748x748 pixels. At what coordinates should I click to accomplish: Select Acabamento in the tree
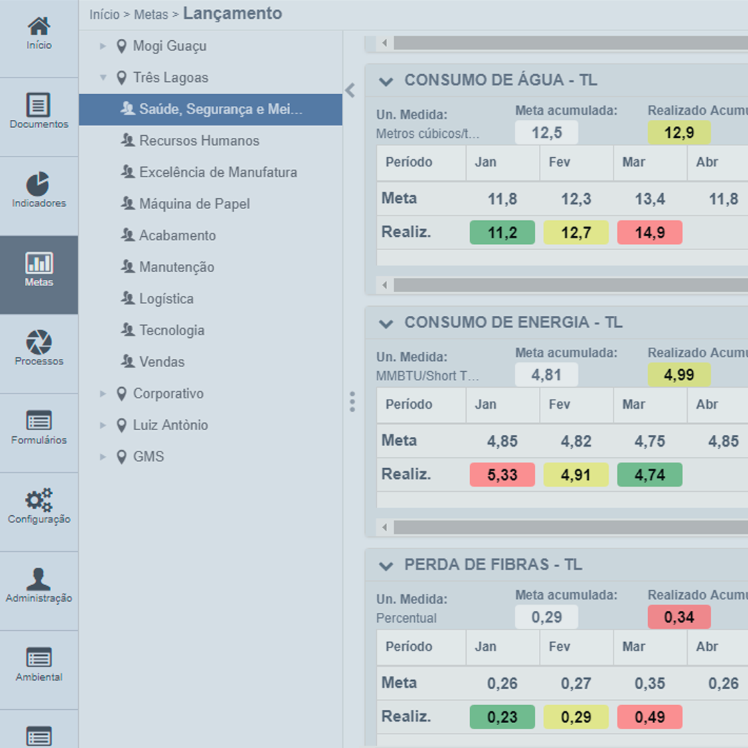(x=177, y=235)
